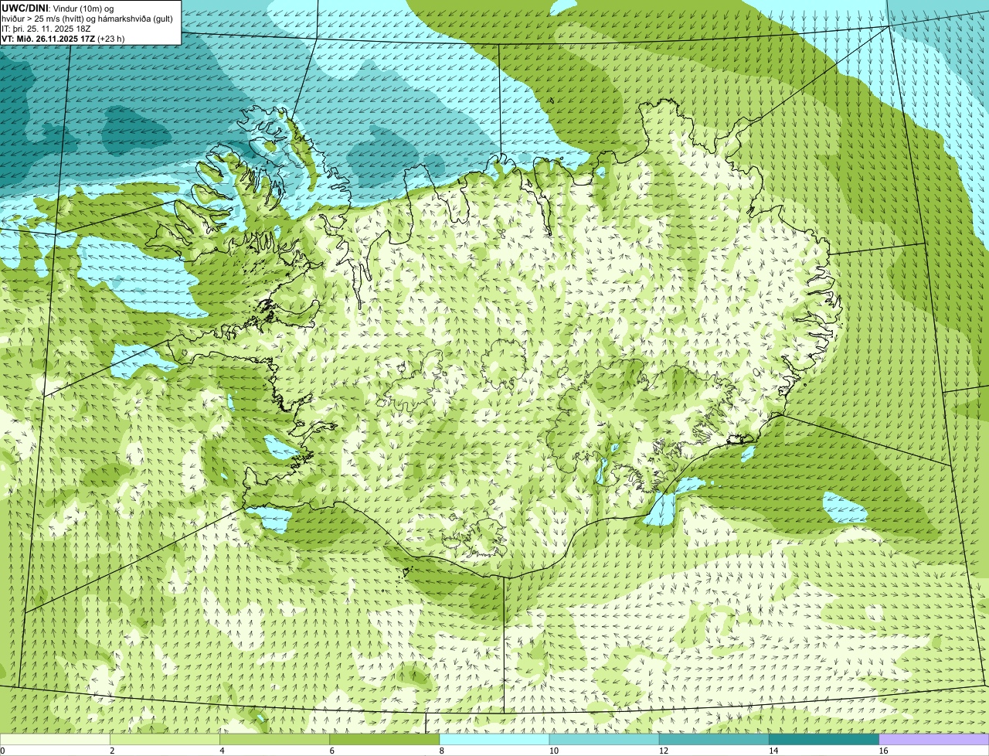Image resolution: width=989 pixels, height=756 pixels.
Task: Click the purple legend swatch above 16 m/s
Action: (934, 740)
